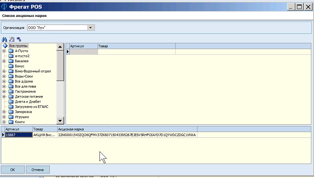Select the Вино-Водочный отдел label

click(33, 71)
